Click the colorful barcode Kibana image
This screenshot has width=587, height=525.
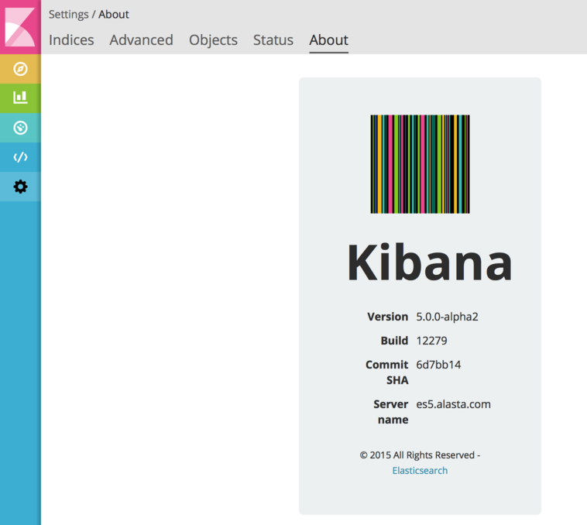(x=420, y=164)
